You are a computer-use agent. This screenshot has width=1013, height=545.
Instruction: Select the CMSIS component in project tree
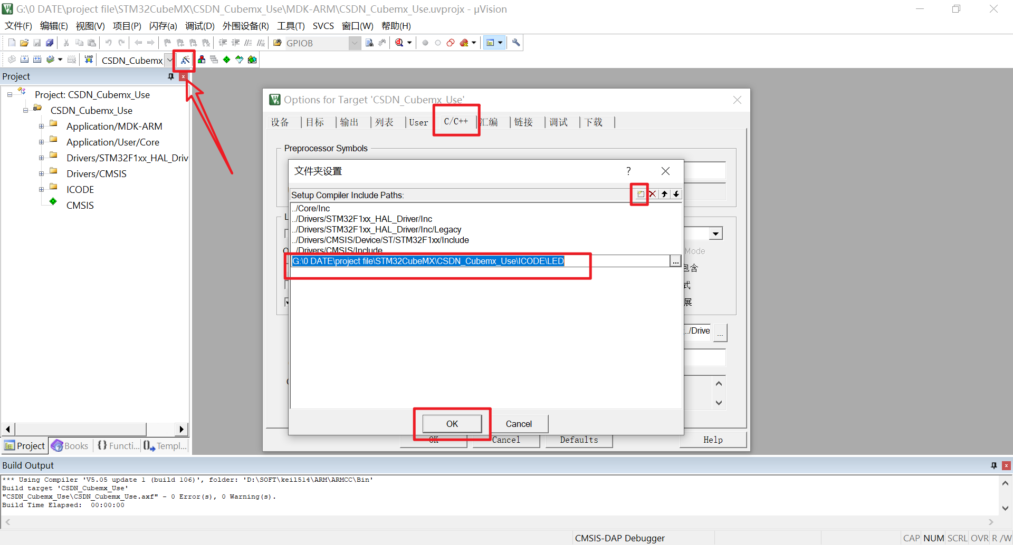click(80, 206)
